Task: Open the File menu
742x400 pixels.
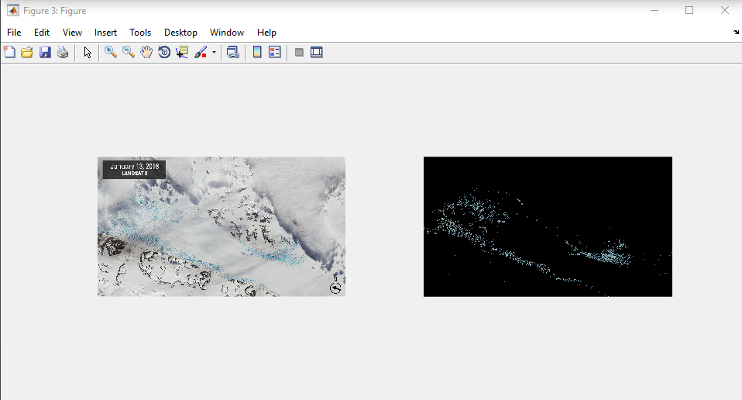Action: pos(14,33)
